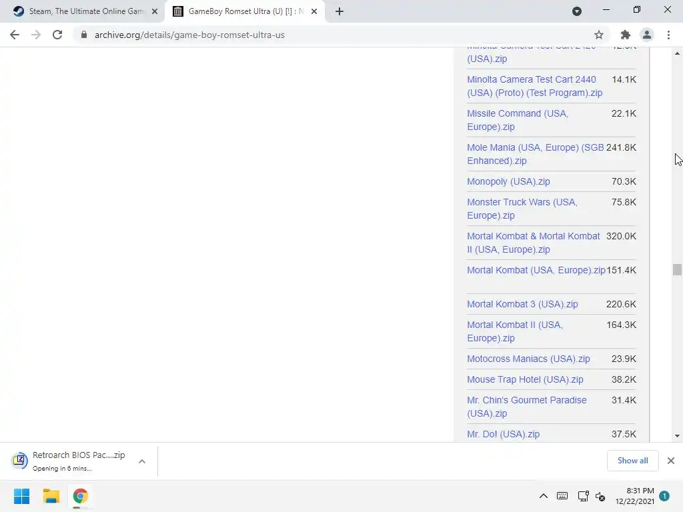
Task: Open the display/network tray icon
Action: click(583, 496)
